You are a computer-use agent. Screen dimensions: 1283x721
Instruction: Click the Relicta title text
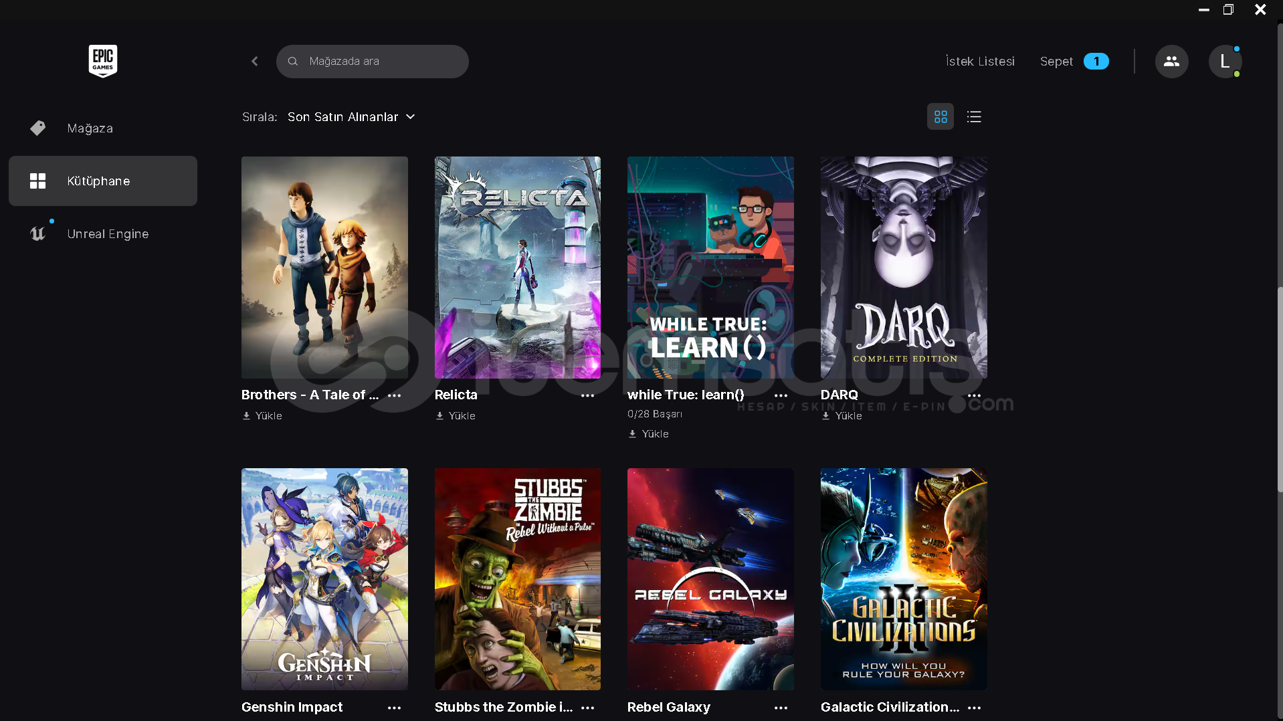[456, 395]
